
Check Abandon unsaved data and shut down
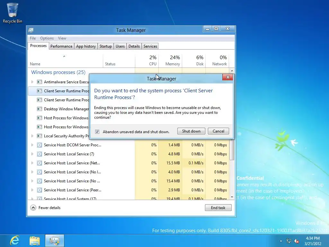pyautogui.click(x=97, y=132)
